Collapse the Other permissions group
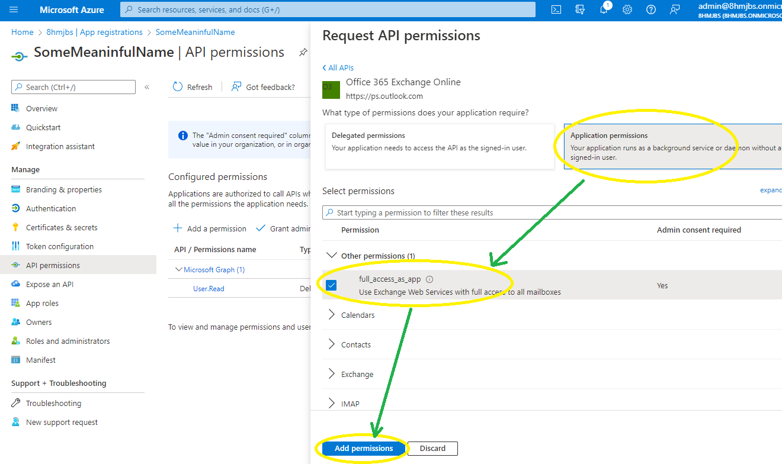 click(332, 256)
